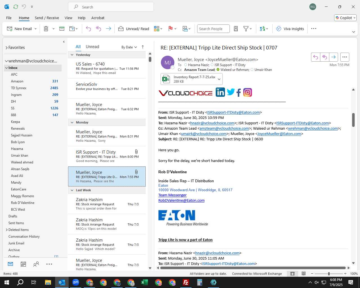Open the Acrobat ribbon tab

pyautogui.click(x=98, y=18)
